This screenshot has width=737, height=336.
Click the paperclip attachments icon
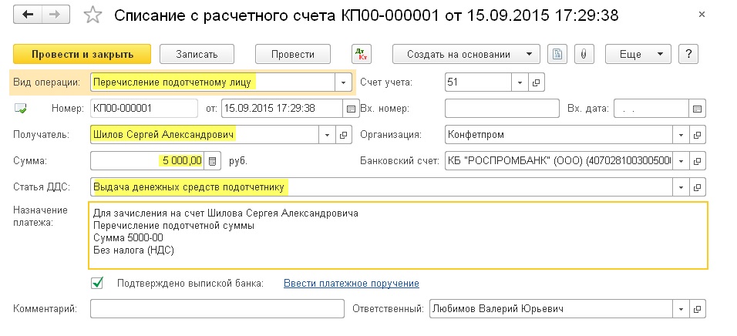coord(584,54)
